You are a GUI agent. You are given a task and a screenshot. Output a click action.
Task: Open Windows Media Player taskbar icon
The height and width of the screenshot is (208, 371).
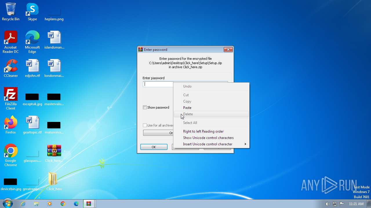[50, 204]
